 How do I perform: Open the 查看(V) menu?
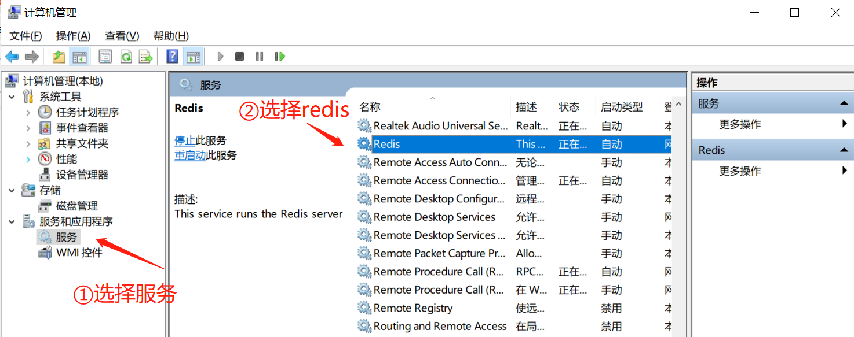(x=121, y=36)
